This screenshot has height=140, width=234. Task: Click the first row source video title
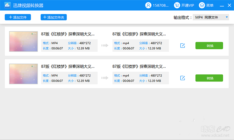(68, 34)
